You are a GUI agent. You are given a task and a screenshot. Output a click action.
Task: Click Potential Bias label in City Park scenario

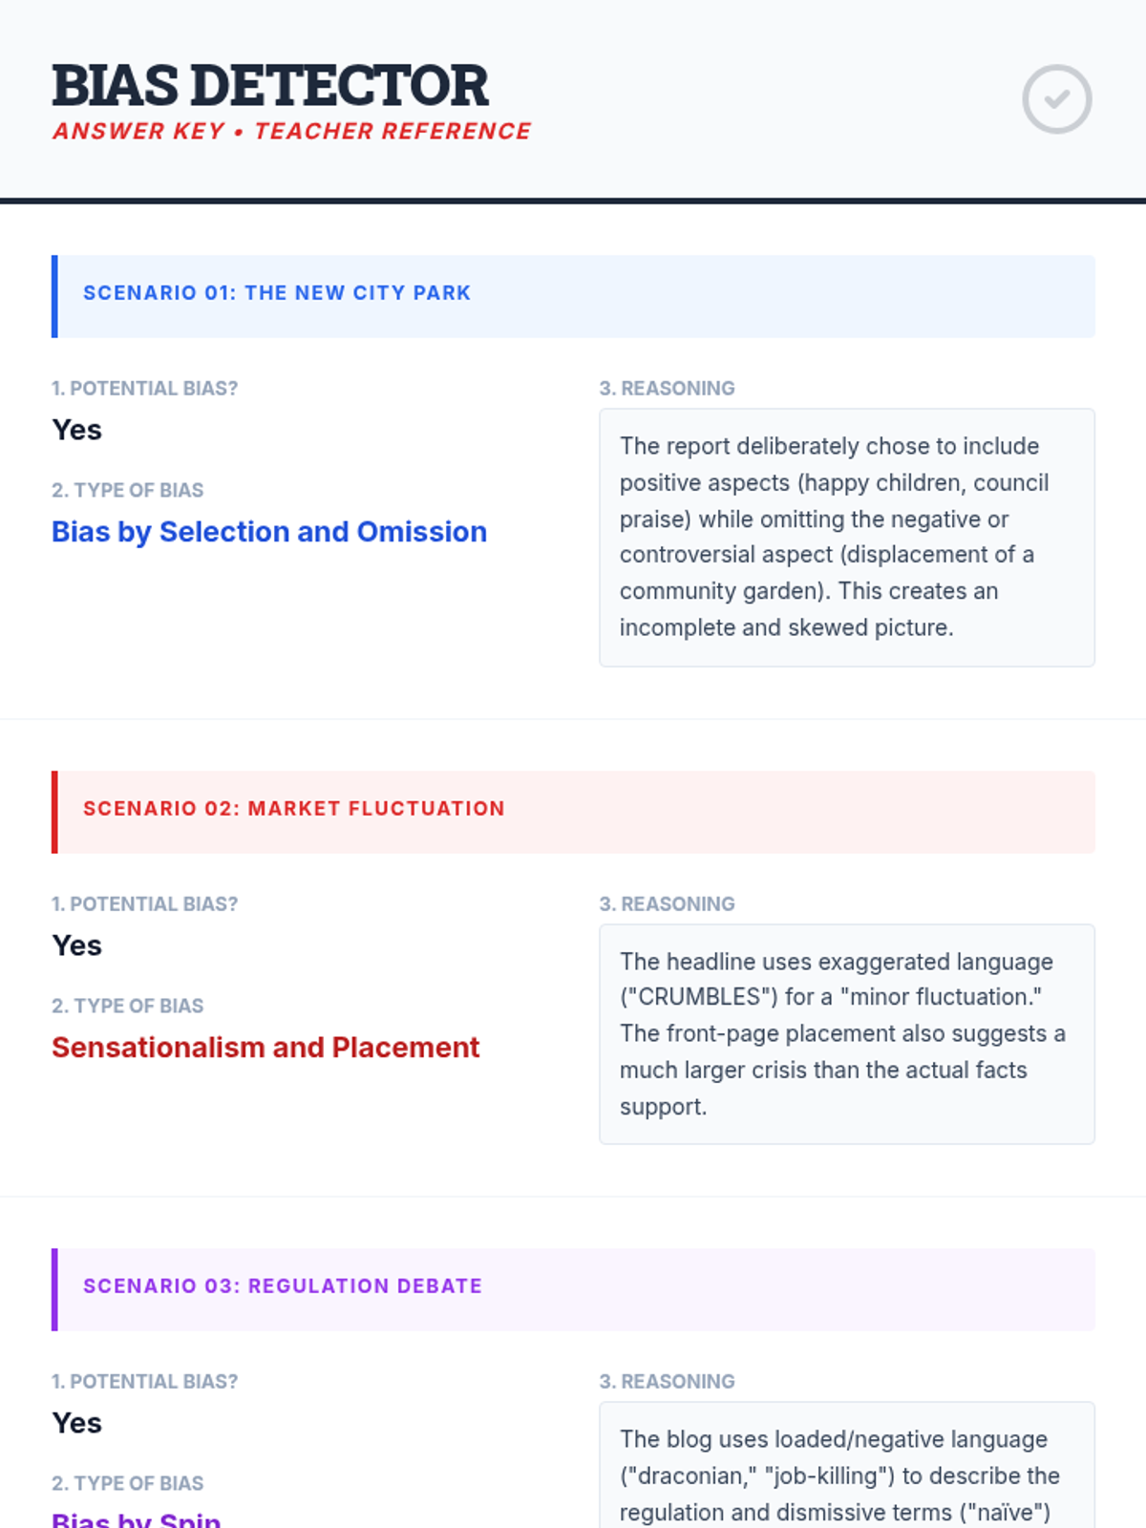coord(144,389)
